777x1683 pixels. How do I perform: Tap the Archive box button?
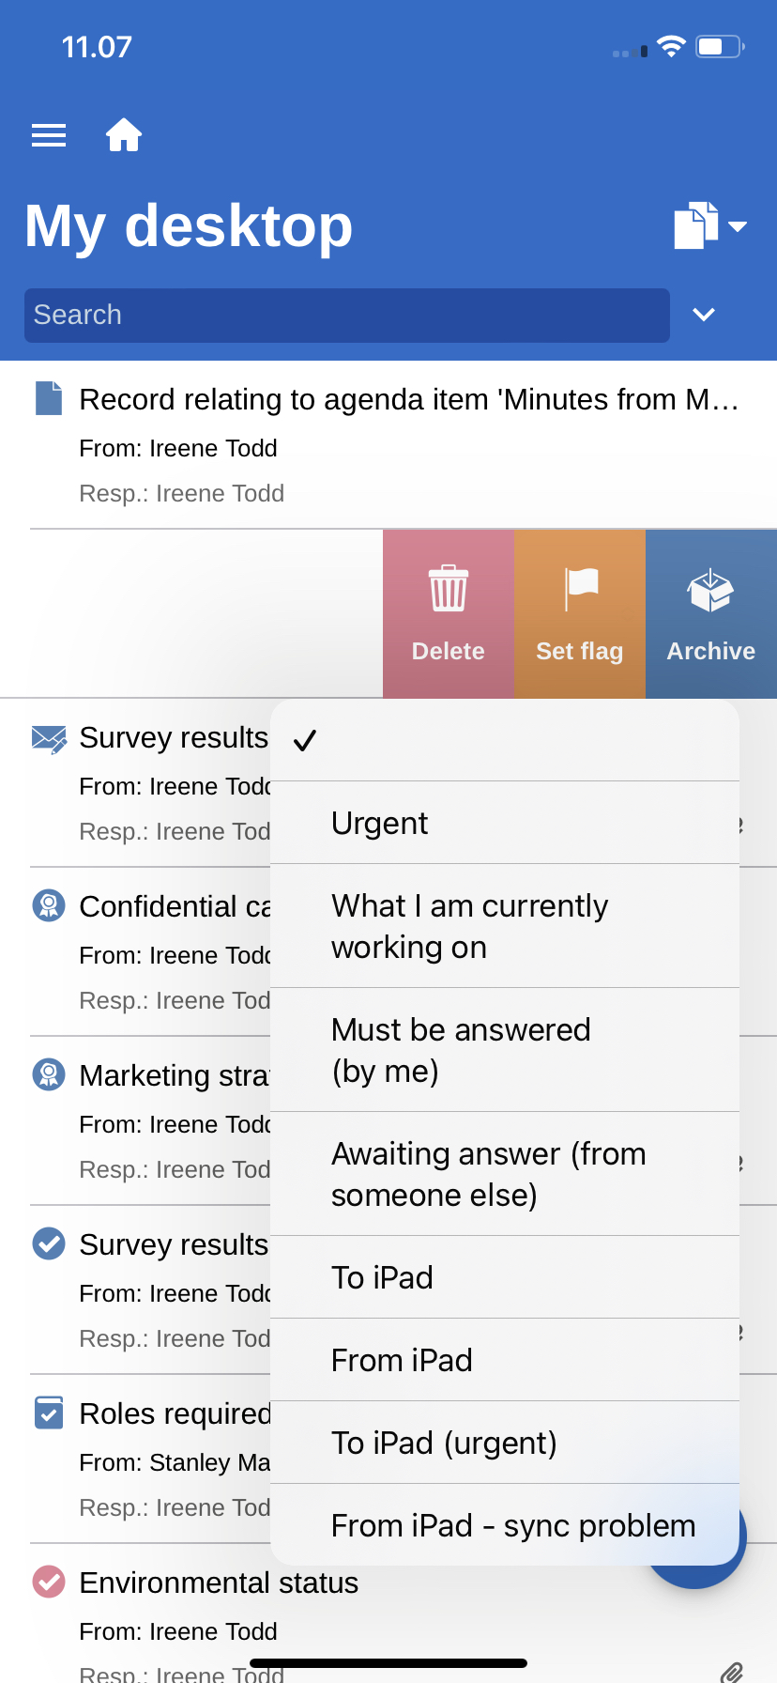[711, 613]
